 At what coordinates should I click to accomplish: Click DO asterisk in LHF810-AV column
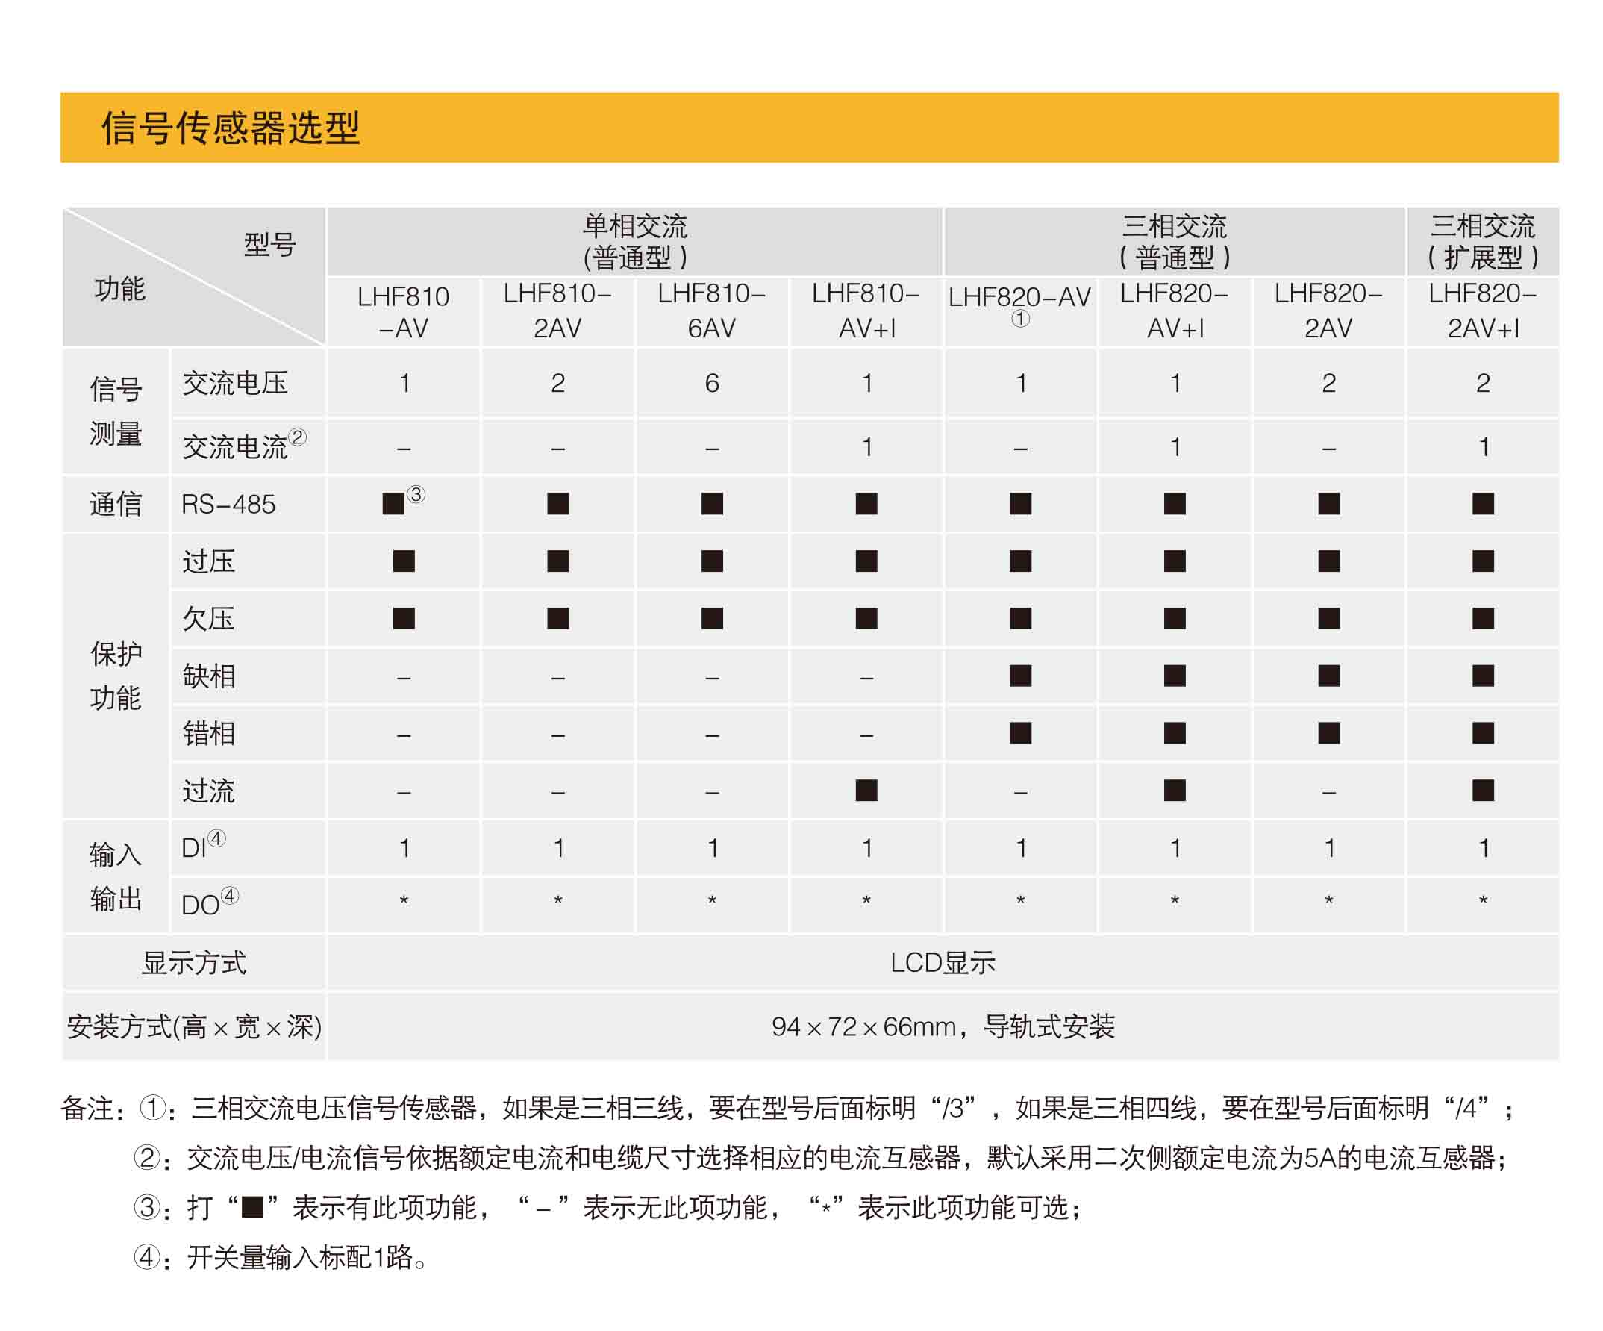(x=404, y=902)
